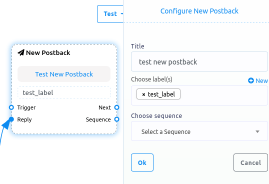Viewport: 269px width, 184px height.
Task: Select the Trigger connector circle
Action: pyautogui.click(x=11, y=107)
